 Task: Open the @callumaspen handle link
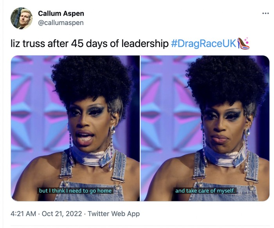tap(61, 23)
